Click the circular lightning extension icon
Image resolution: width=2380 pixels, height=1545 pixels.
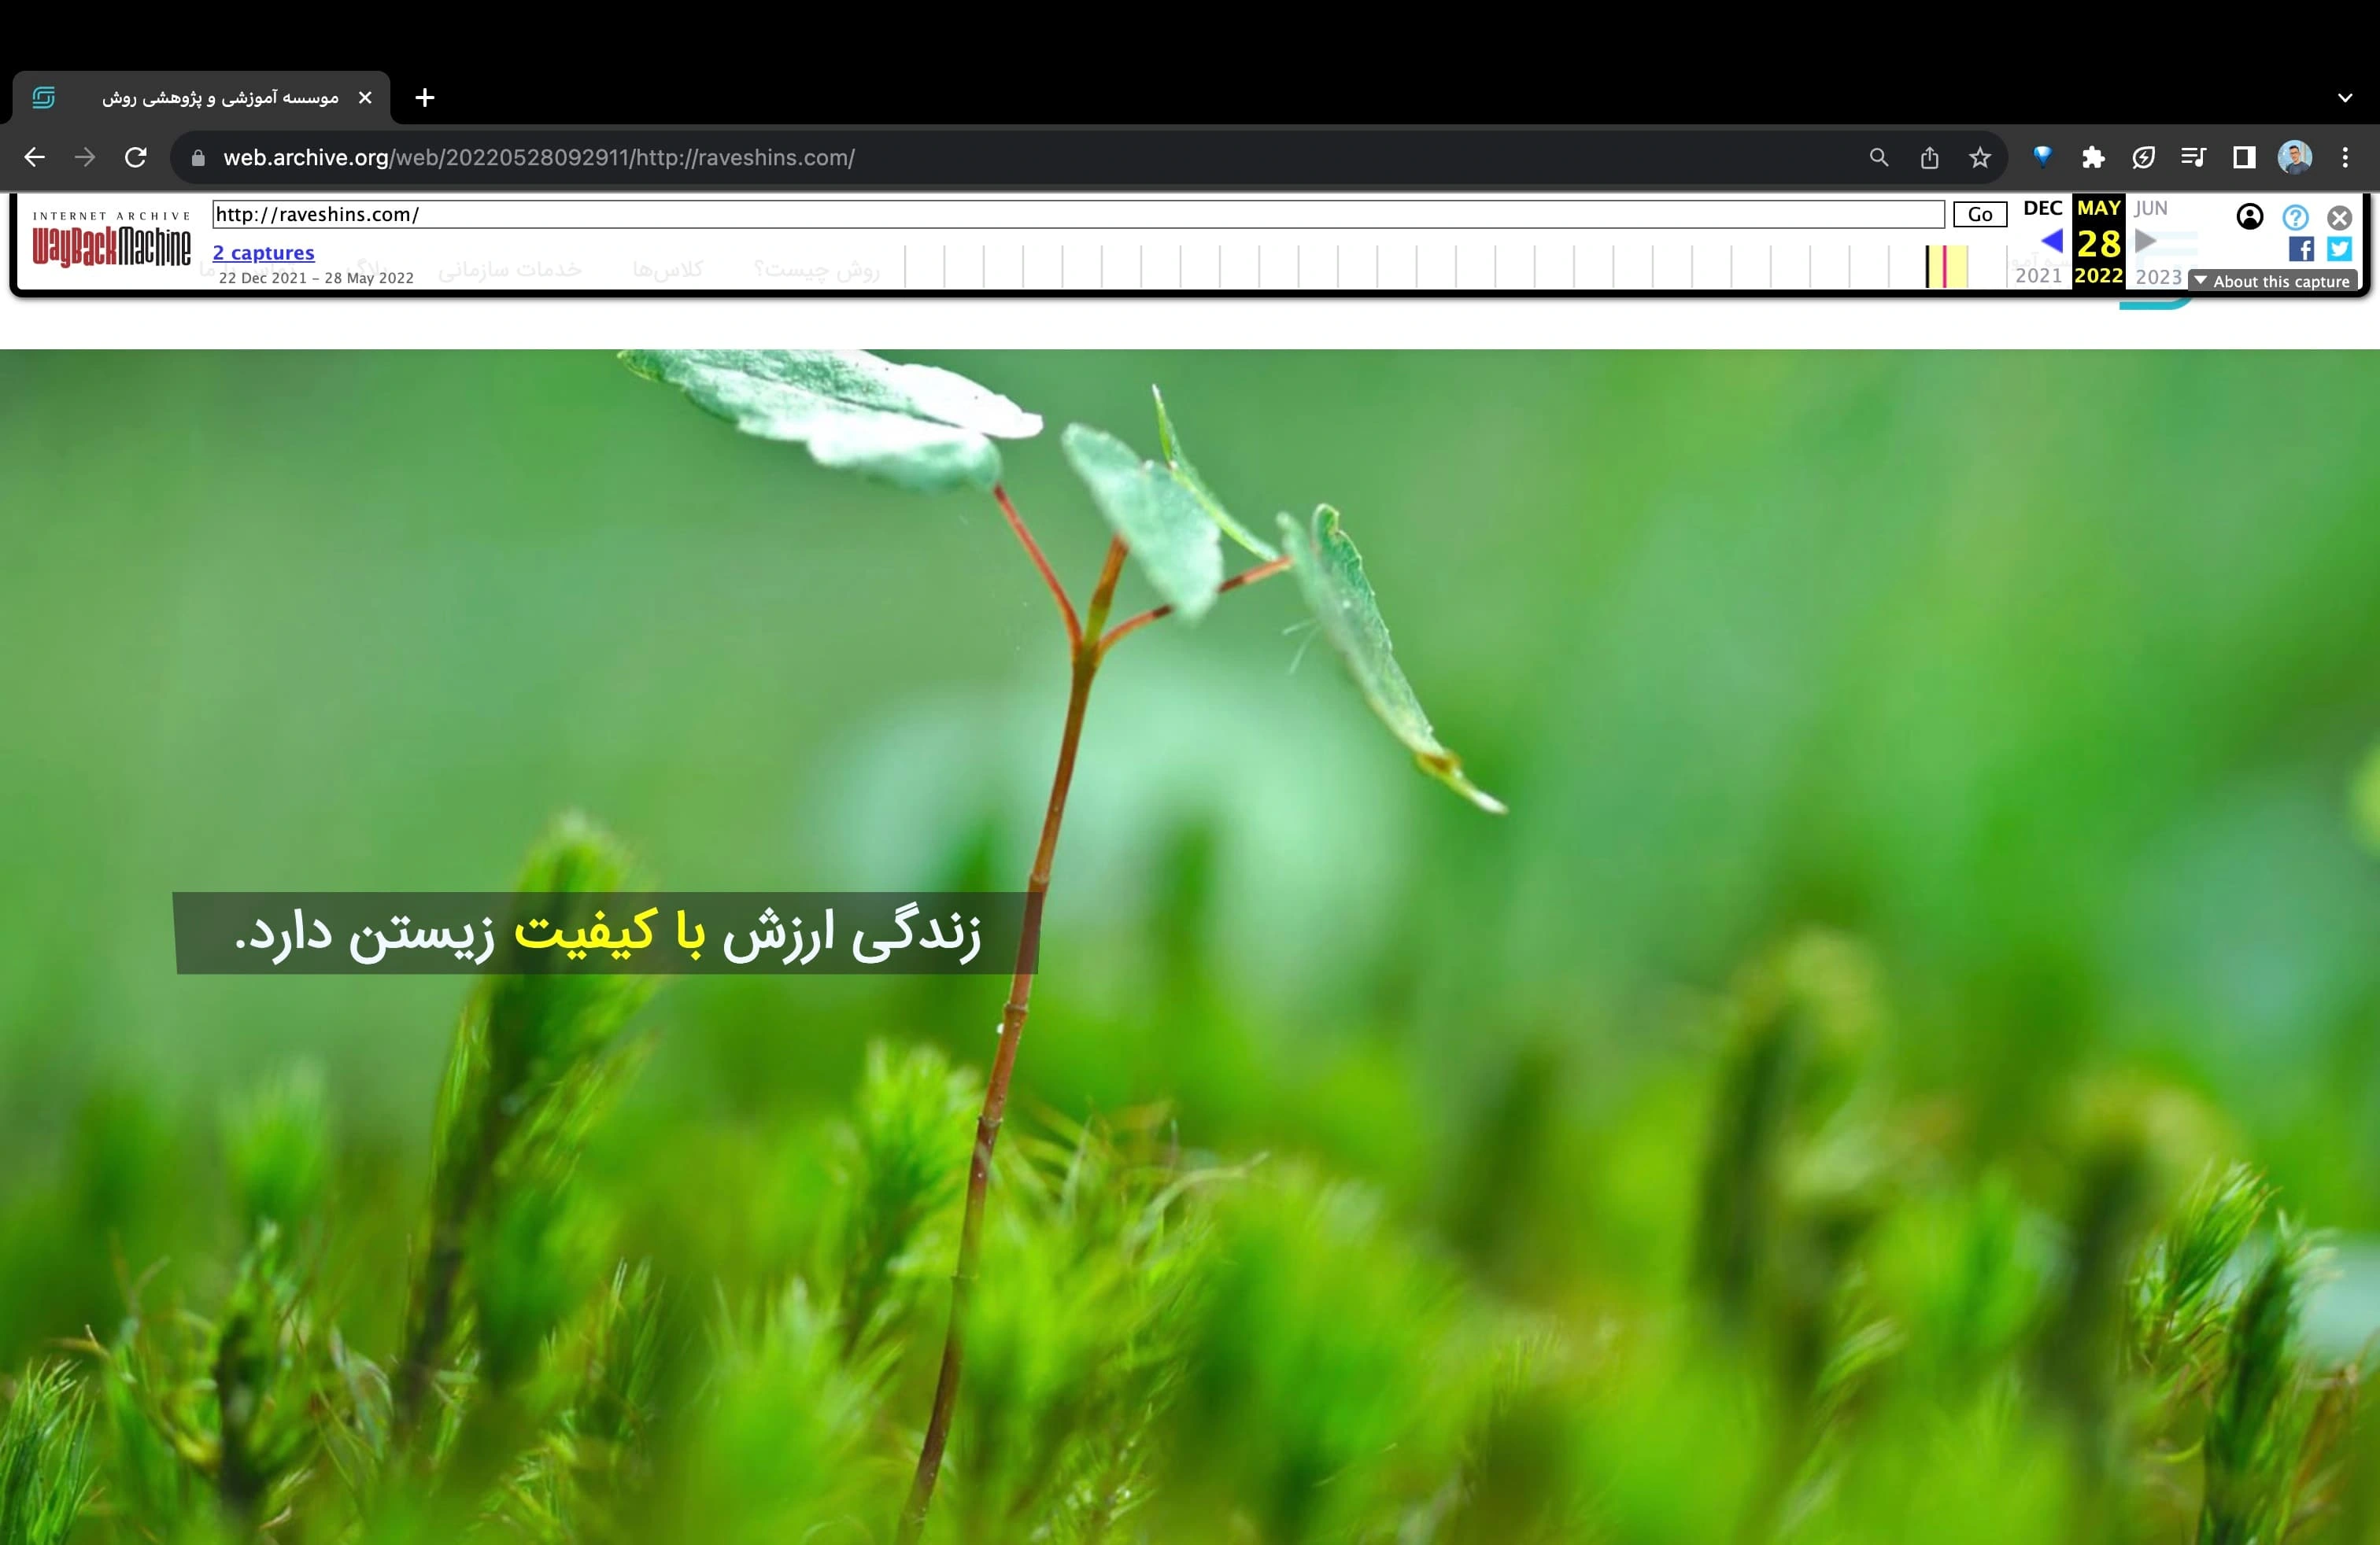click(2143, 157)
